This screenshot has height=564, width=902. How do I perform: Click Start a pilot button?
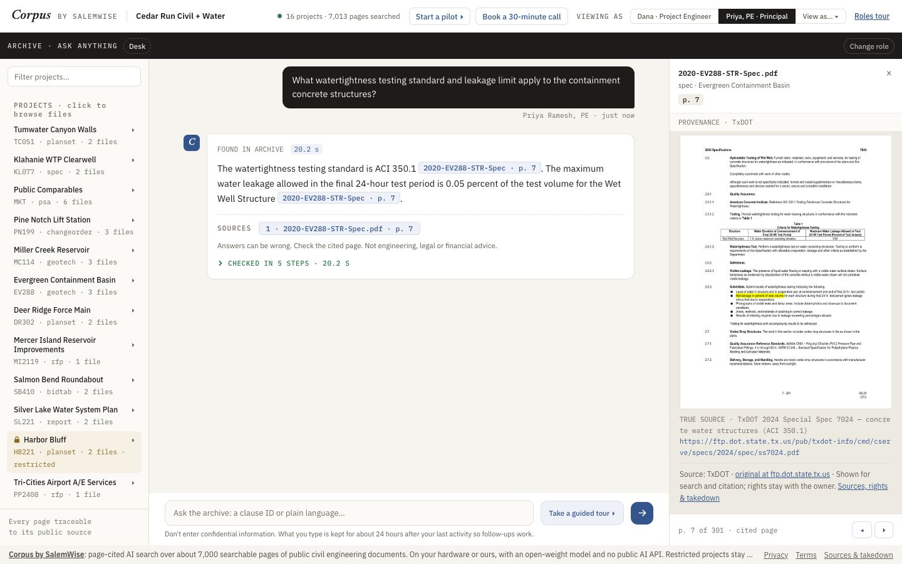(439, 16)
